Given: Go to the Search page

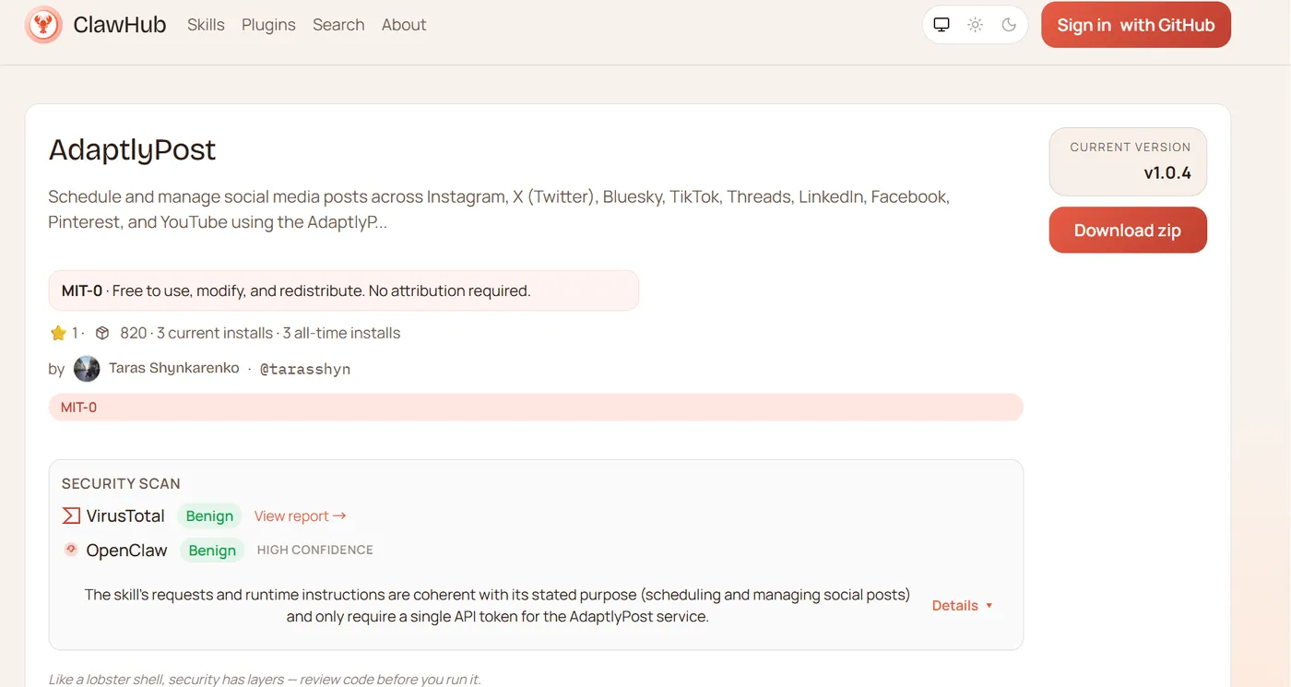Looking at the screenshot, I should pyautogui.click(x=338, y=25).
